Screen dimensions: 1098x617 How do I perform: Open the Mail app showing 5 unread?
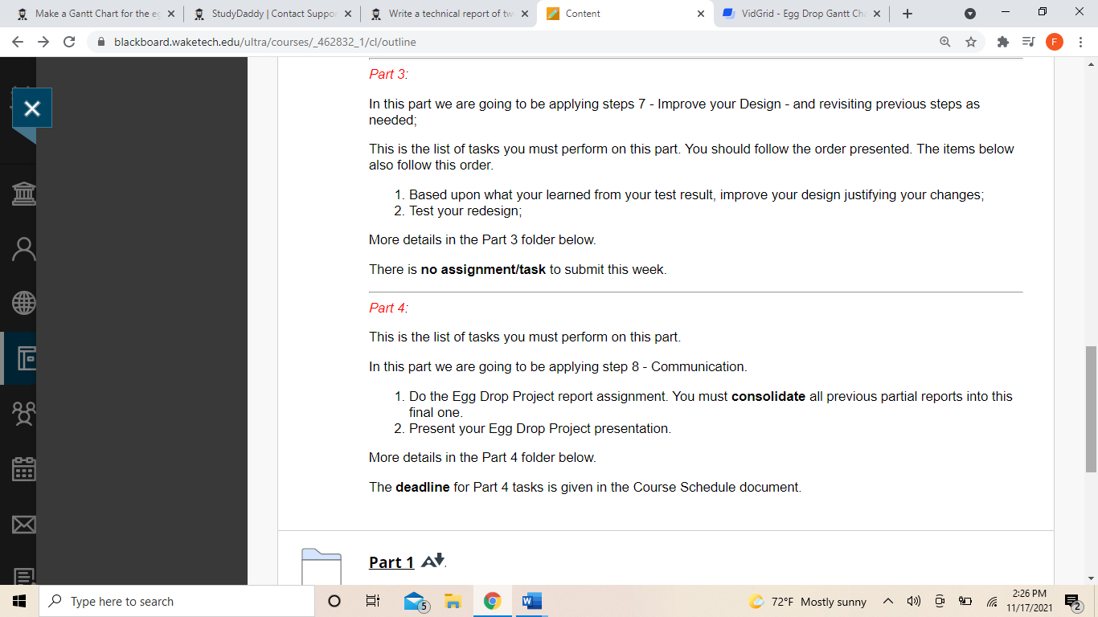[x=412, y=600]
